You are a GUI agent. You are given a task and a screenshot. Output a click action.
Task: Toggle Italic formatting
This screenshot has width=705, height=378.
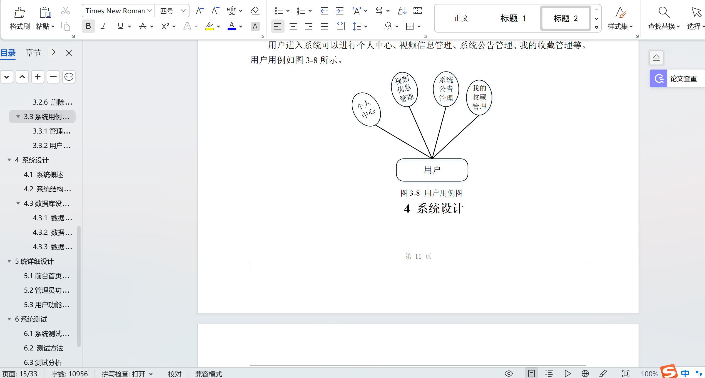point(104,26)
